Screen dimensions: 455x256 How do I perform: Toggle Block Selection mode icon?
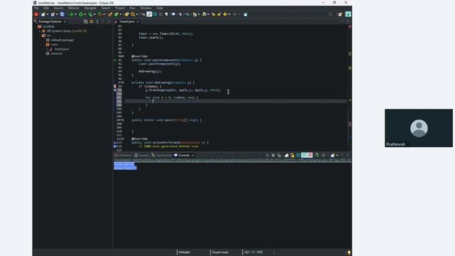[x=161, y=14]
